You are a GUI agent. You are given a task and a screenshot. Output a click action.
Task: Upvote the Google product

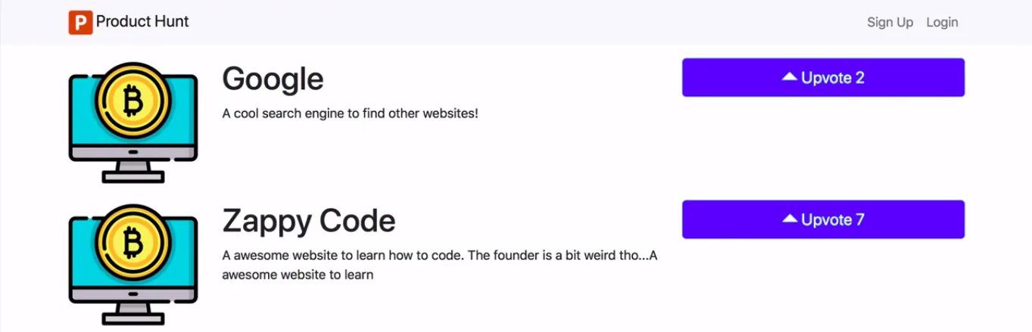click(x=823, y=77)
